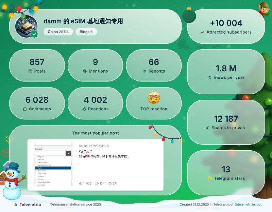Screen dimensions: 272x212
Task: Open the most popular post screenshot thumbnail
Action: (x=53, y=165)
